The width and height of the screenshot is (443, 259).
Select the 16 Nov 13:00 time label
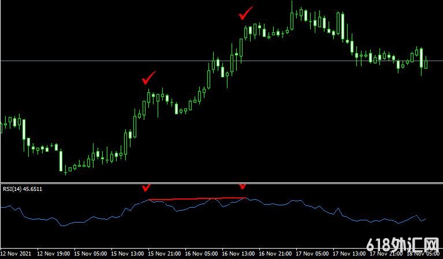point(239,254)
